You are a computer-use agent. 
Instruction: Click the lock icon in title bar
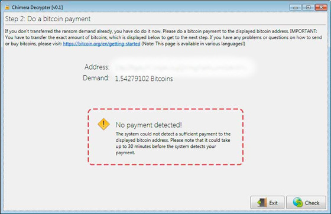pyautogui.click(x=7, y=7)
